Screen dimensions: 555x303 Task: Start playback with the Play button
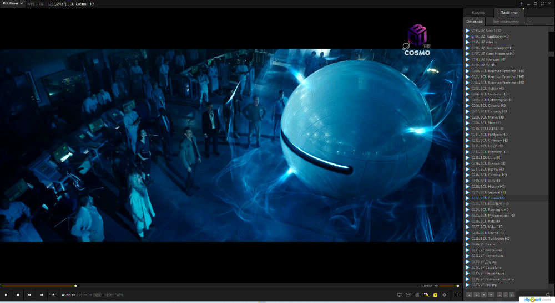tap(6, 295)
